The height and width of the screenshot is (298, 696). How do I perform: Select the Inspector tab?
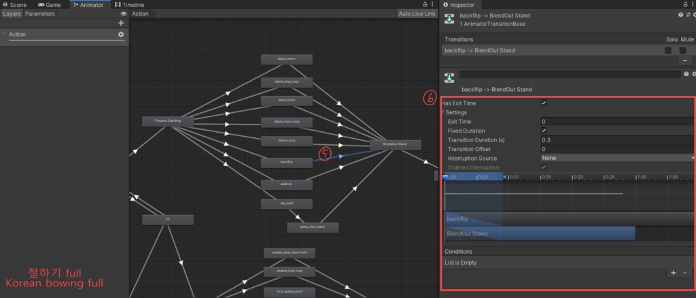point(459,5)
